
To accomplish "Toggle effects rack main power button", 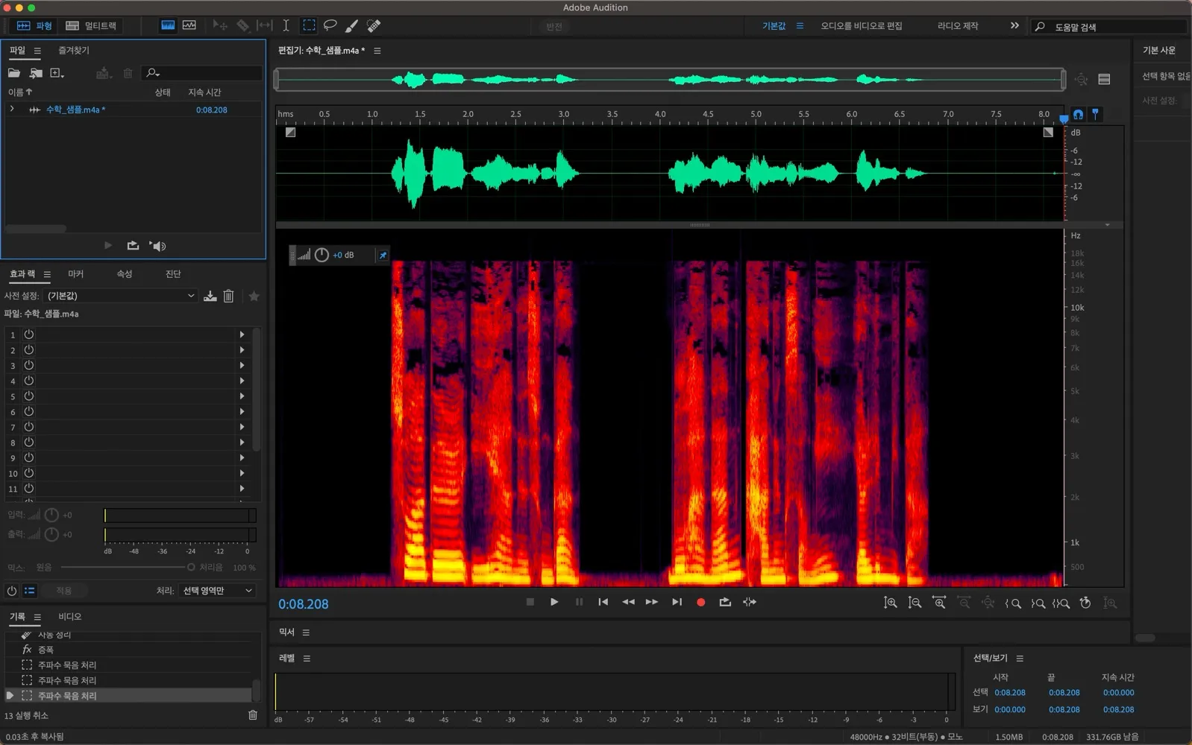I will (11, 591).
